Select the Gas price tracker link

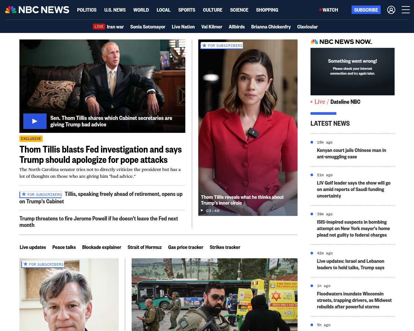click(186, 247)
